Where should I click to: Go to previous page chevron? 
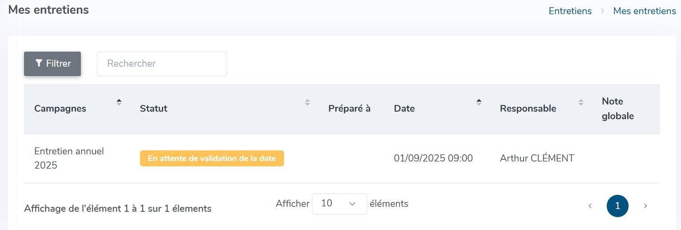click(590, 206)
